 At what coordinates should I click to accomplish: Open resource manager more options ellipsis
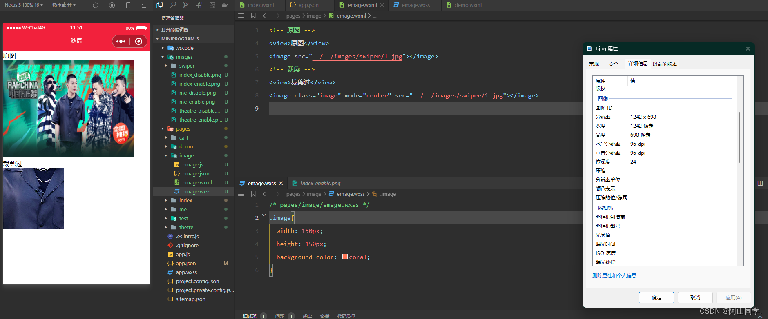coord(223,18)
